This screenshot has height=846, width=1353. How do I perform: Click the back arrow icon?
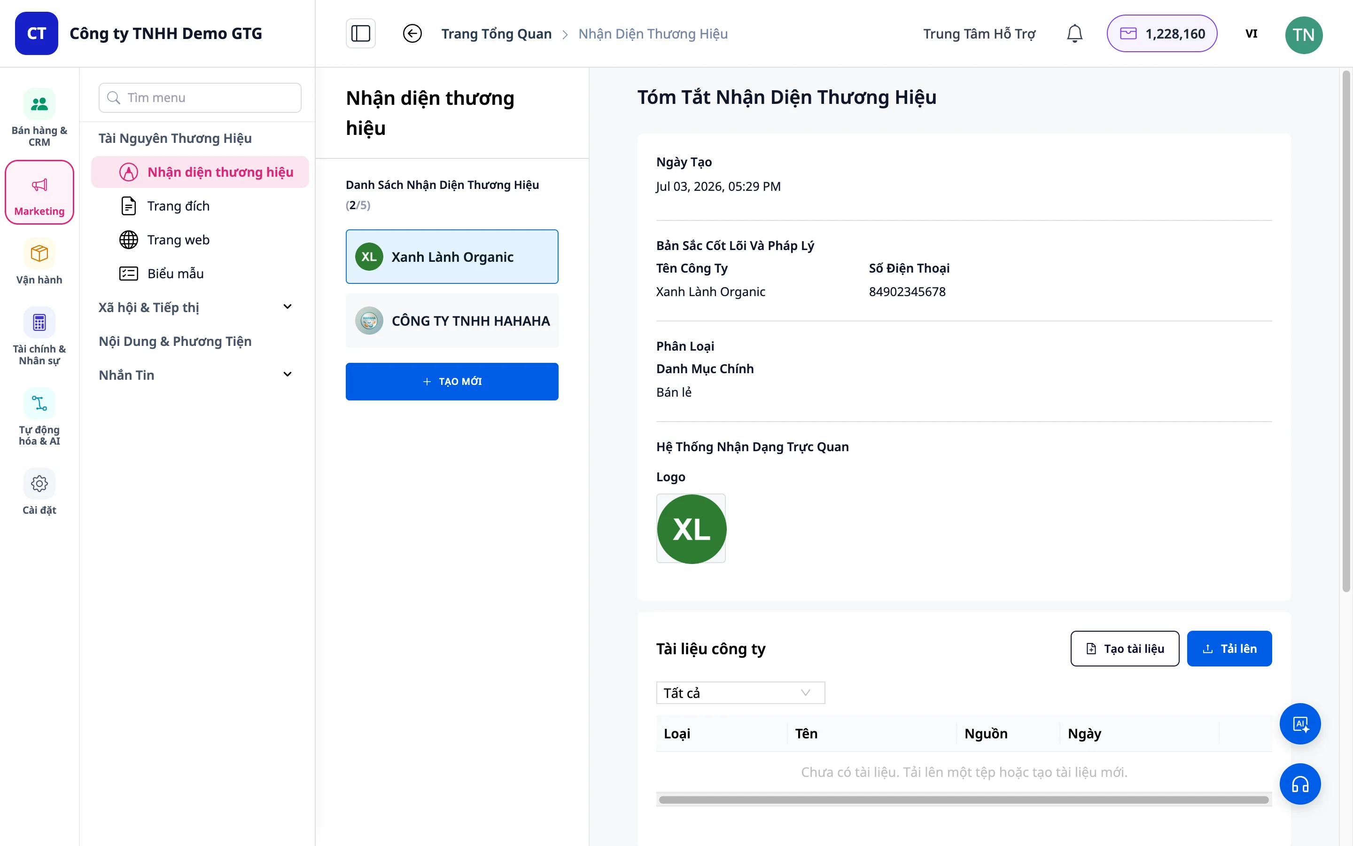click(412, 33)
